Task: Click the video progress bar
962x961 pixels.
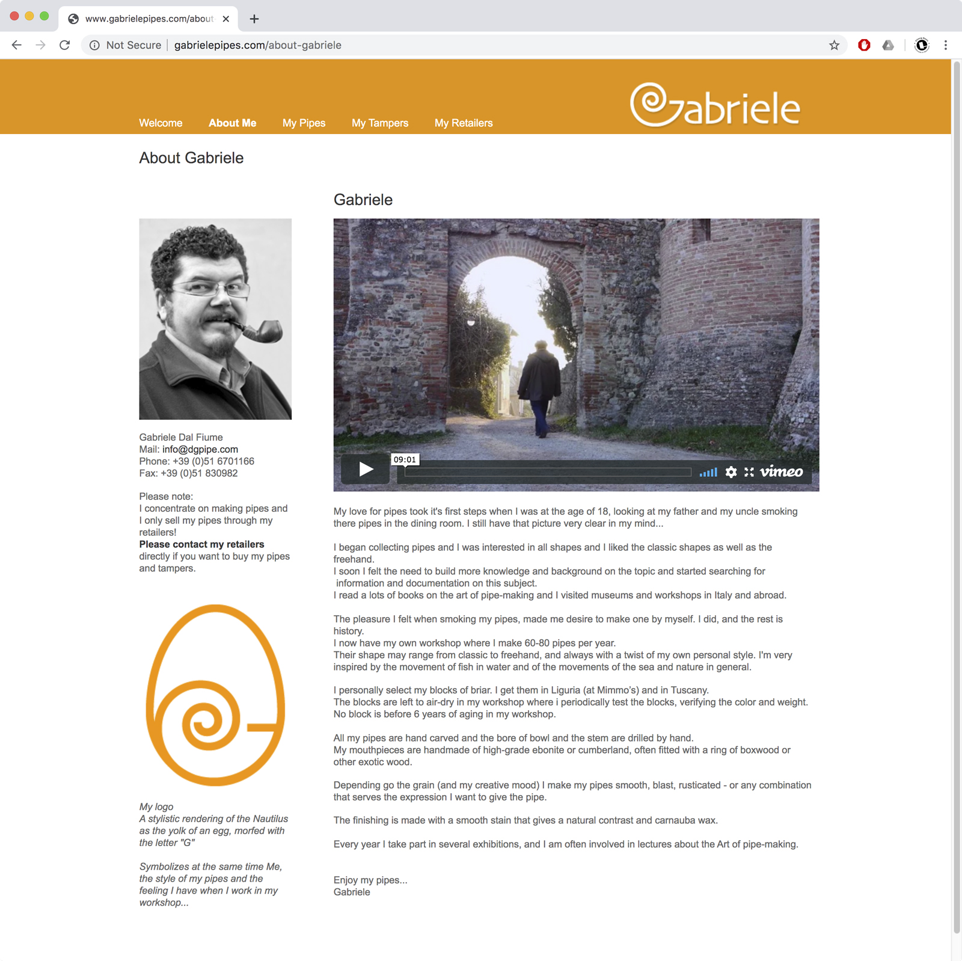Action: (x=548, y=472)
